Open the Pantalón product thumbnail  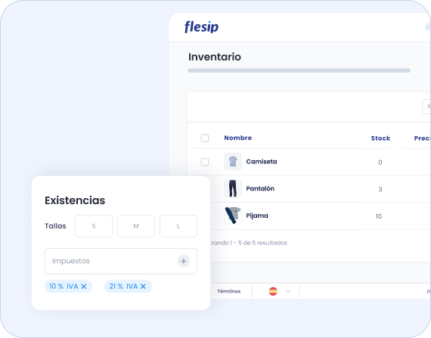pos(233,188)
